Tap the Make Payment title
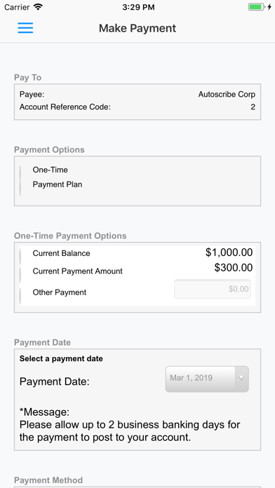The width and height of the screenshot is (275, 488). [137, 28]
